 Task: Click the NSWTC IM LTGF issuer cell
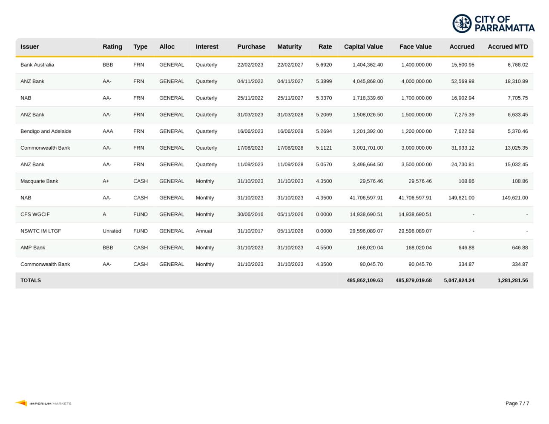[40, 231]
